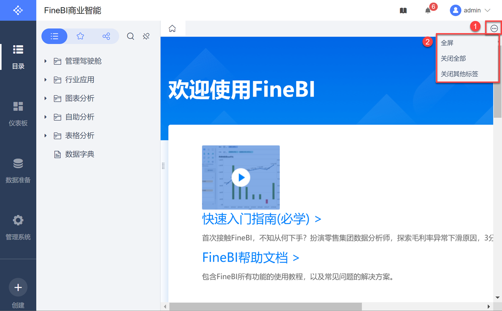This screenshot has height=311, width=502.
Task: Click the vertical scrollbar down arrow
Action: point(497,298)
